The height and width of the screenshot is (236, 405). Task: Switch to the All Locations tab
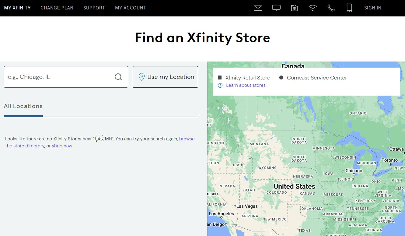coord(23,106)
